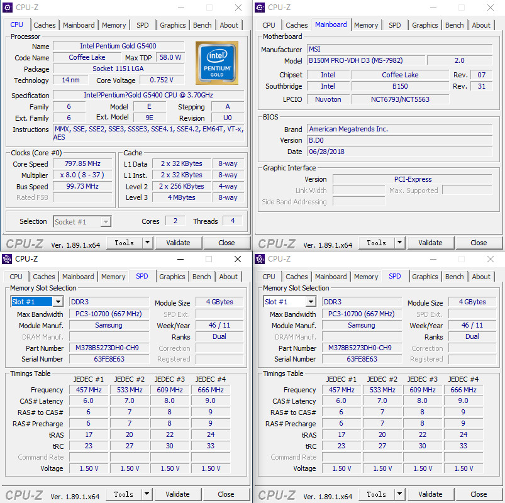
Task: Click the Close button in the top-right Mainboard window
Action: (x=479, y=243)
